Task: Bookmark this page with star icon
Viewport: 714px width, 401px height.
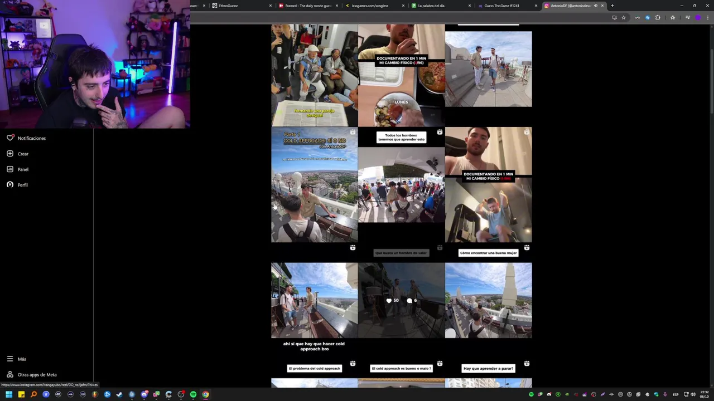Action: coord(624,17)
